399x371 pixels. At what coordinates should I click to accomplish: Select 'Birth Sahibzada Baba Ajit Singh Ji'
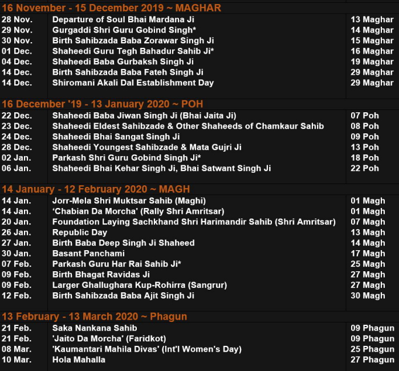[x=123, y=296]
